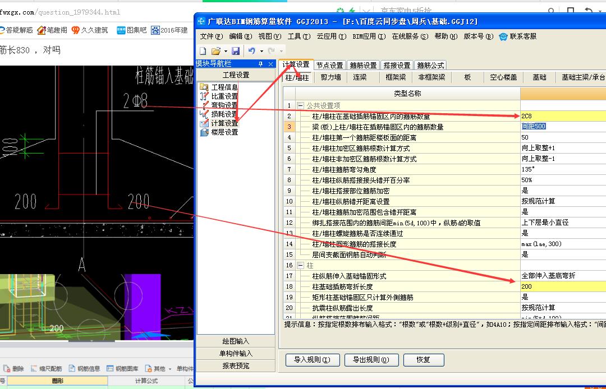
Task: Click the Undo arrow icon
Action: click(252, 50)
